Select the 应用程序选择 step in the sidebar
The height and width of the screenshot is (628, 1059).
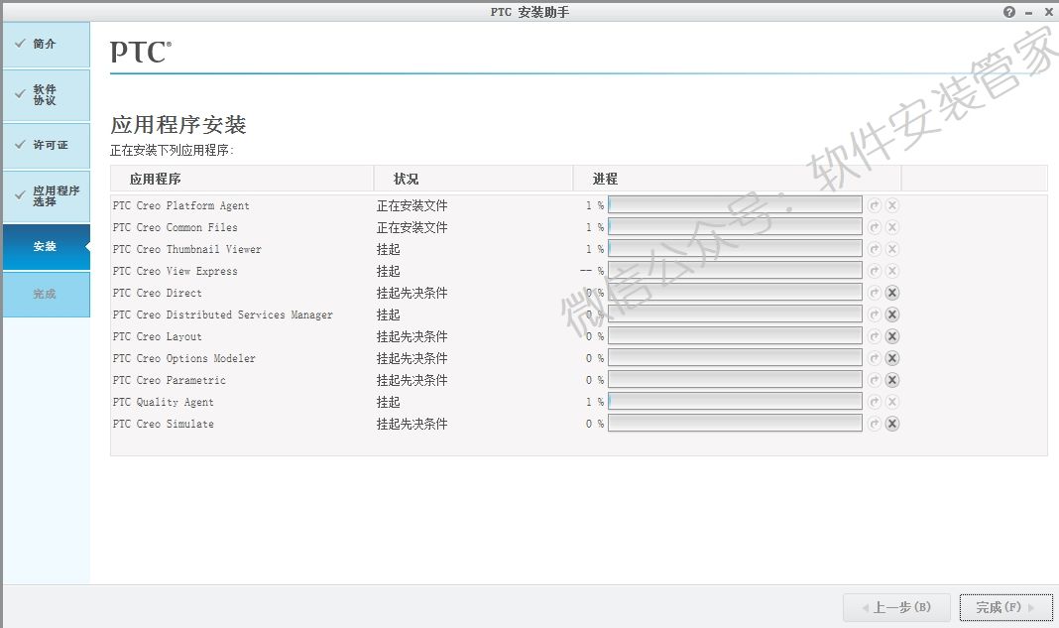click(45, 195)
